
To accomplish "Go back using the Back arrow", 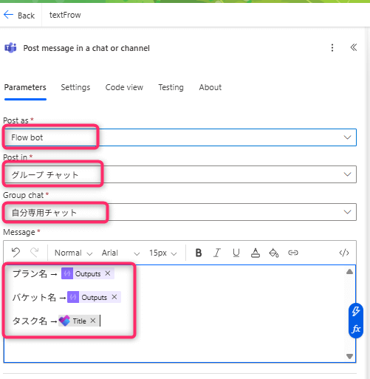I will (x=8, y=15).
